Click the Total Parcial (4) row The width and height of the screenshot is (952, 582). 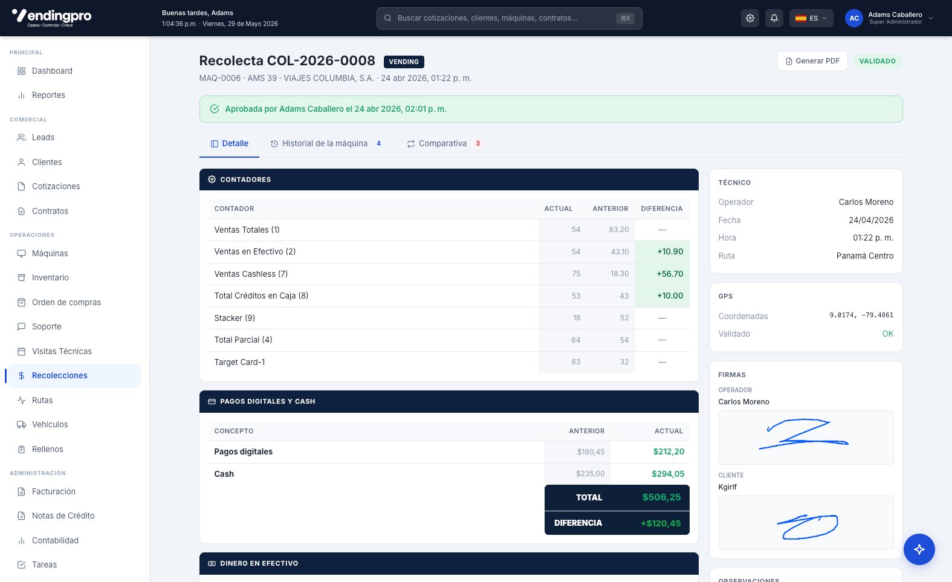pyautogui.click(x=448, y=340)
